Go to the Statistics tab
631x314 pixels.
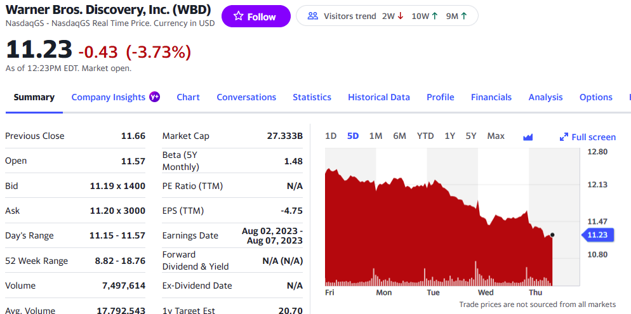pyautogui.click(x=312, y=97)
